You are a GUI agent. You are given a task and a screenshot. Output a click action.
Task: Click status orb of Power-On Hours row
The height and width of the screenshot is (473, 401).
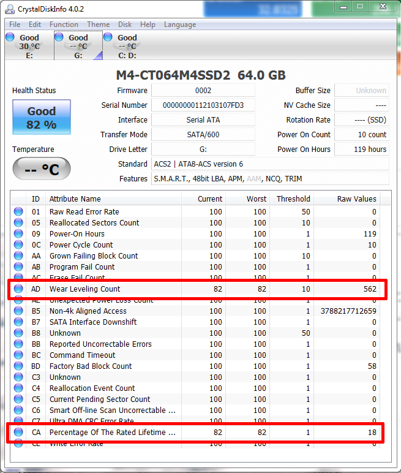click(x=18, y=233)
